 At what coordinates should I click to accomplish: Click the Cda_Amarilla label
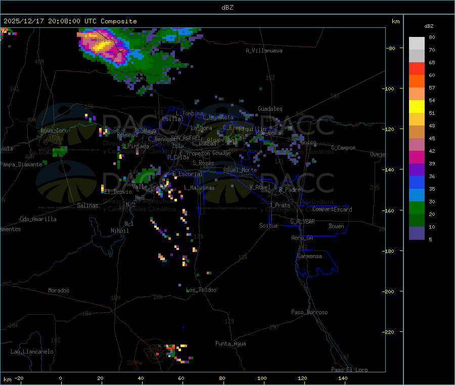point(38,219)
